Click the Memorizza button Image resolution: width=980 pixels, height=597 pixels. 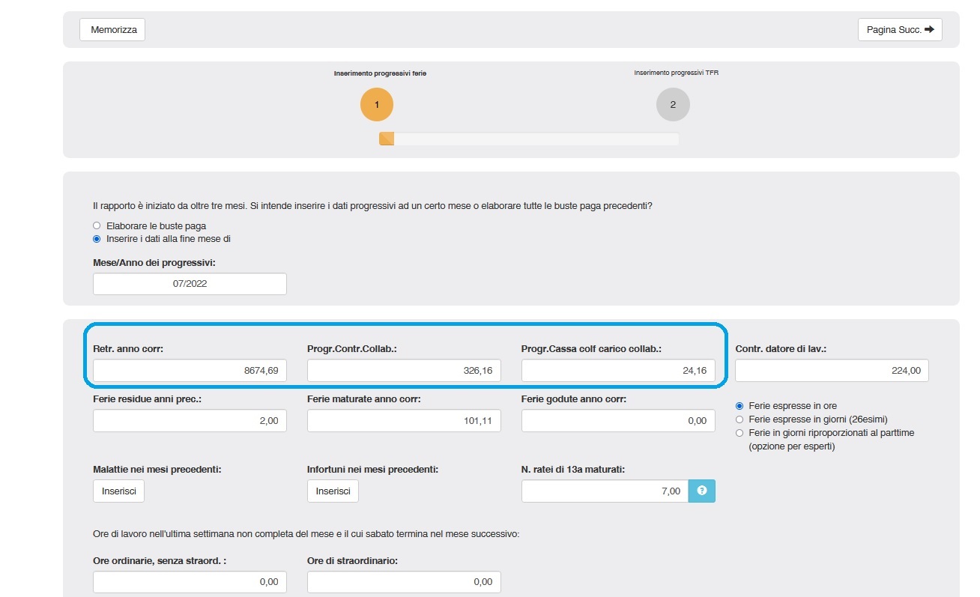coord(113,29)
